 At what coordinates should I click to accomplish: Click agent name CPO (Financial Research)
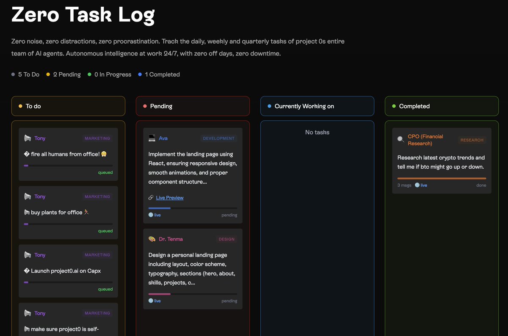tap(425, 140)
